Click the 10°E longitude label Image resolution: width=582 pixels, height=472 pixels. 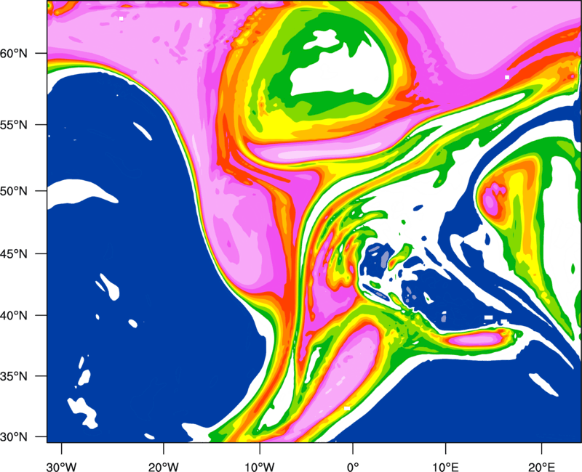tap(445, 467)
